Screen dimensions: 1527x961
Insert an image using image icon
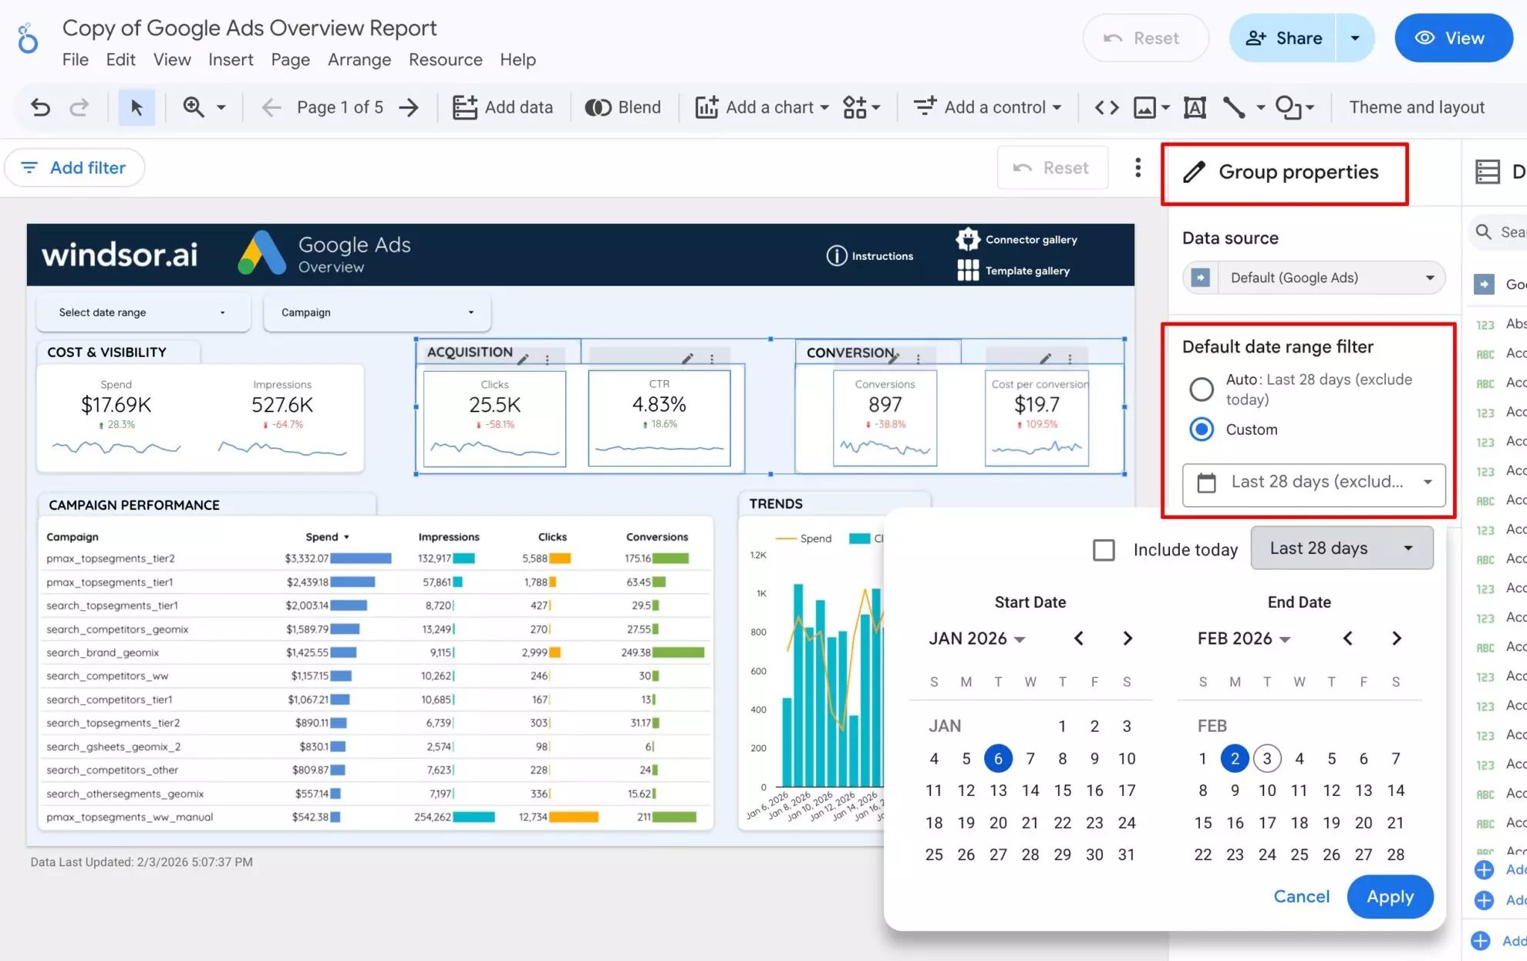pyautogui.click(x=1144, y=107)
